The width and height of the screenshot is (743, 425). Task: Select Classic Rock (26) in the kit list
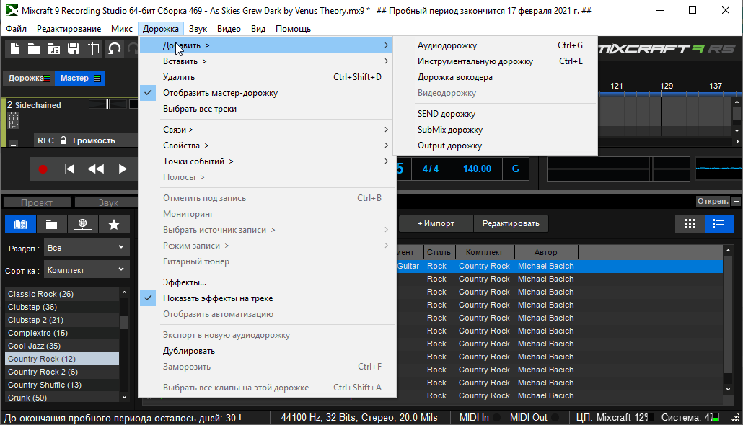click(62, 294)
